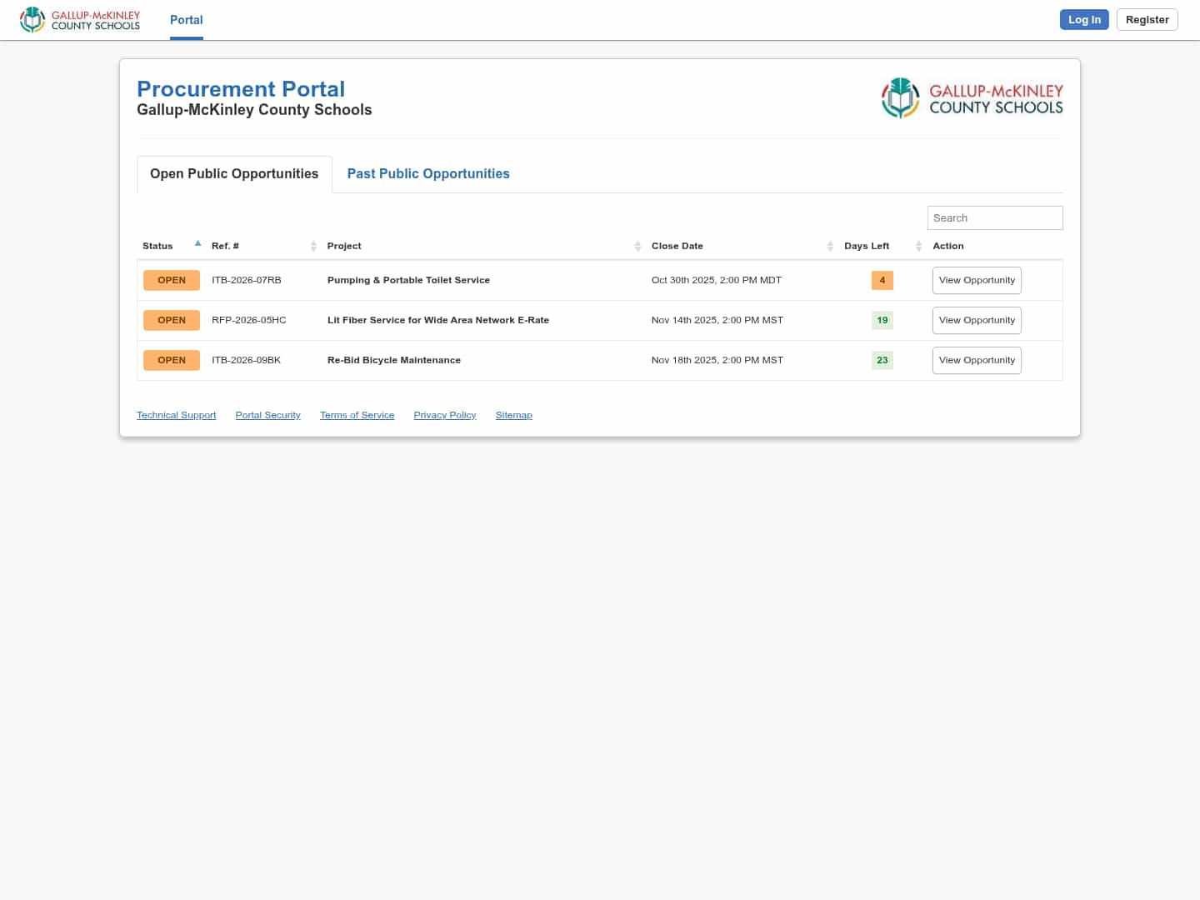Open the Technical Support link
Screen dimensions: 1200x900
pos(176,415)
